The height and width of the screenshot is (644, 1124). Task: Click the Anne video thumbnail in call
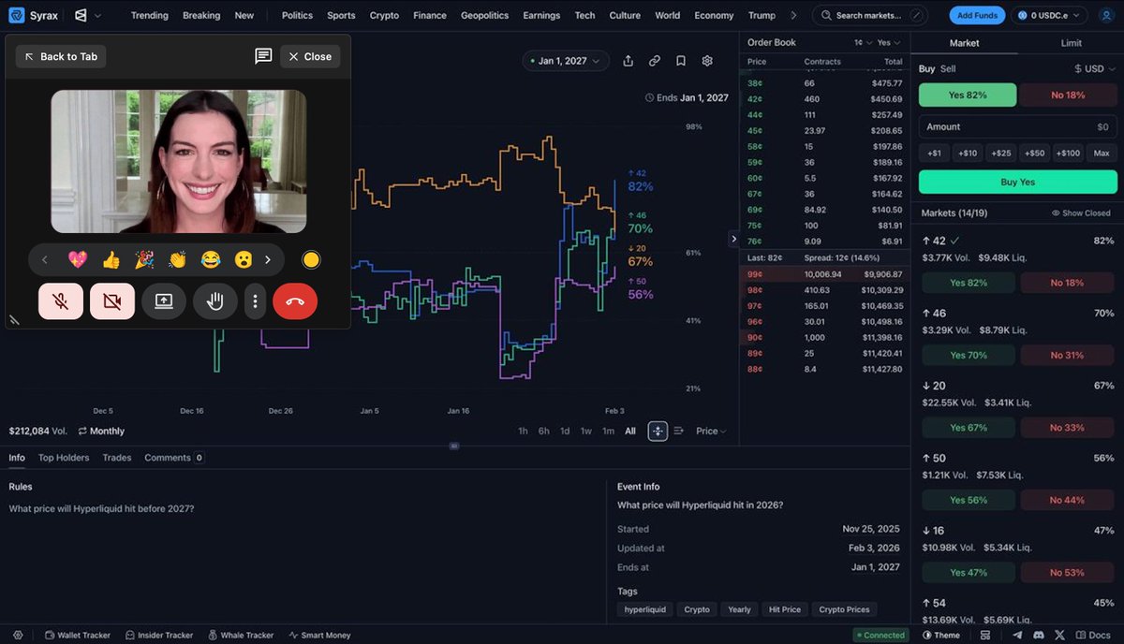tap(178, 161)
